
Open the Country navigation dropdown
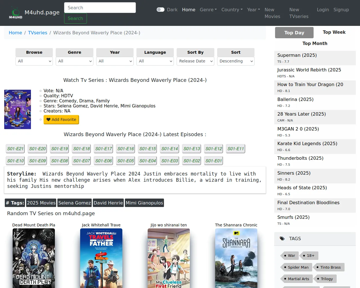(x=232, y=10)
